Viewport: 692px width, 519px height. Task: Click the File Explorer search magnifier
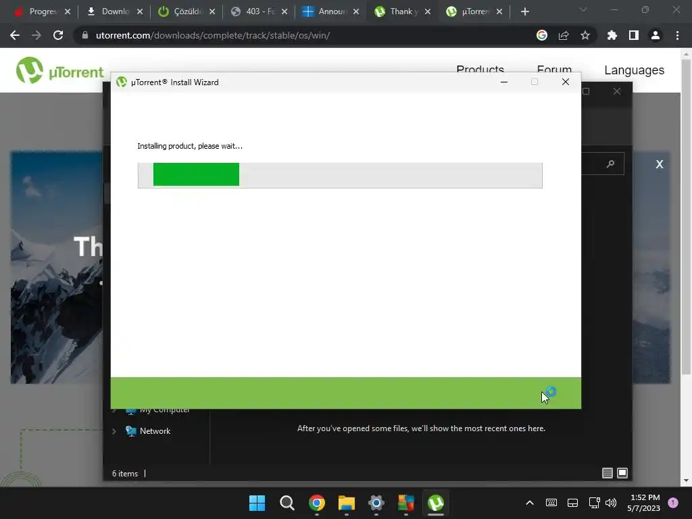(x=610, y=164)
